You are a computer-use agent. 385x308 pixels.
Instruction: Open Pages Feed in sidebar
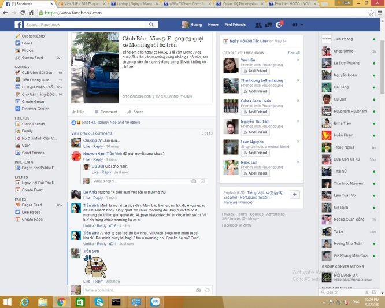(x=32, y=205)
